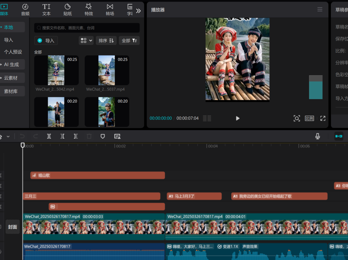This screenshot has width=348, height=260.
Task: Select the 我旁边的美女已经开始唱起了歌 text clip
Action: click(x=279, y=196)
